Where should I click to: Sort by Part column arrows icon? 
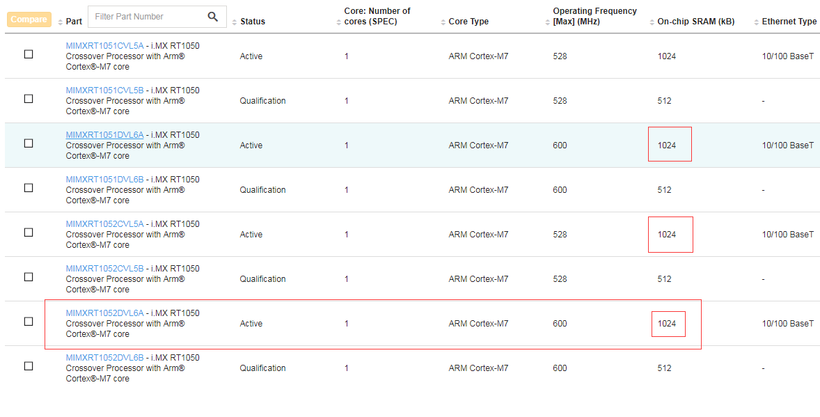[60, 22]
